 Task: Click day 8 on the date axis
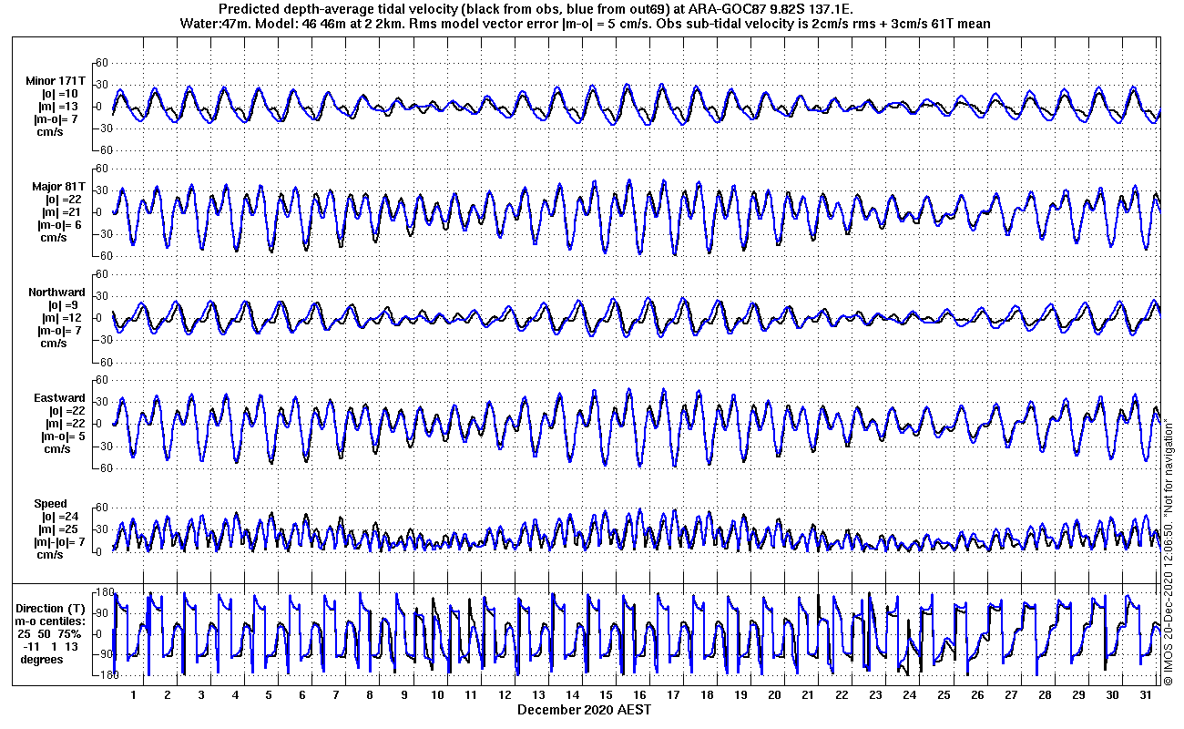(x=370, y=694)
